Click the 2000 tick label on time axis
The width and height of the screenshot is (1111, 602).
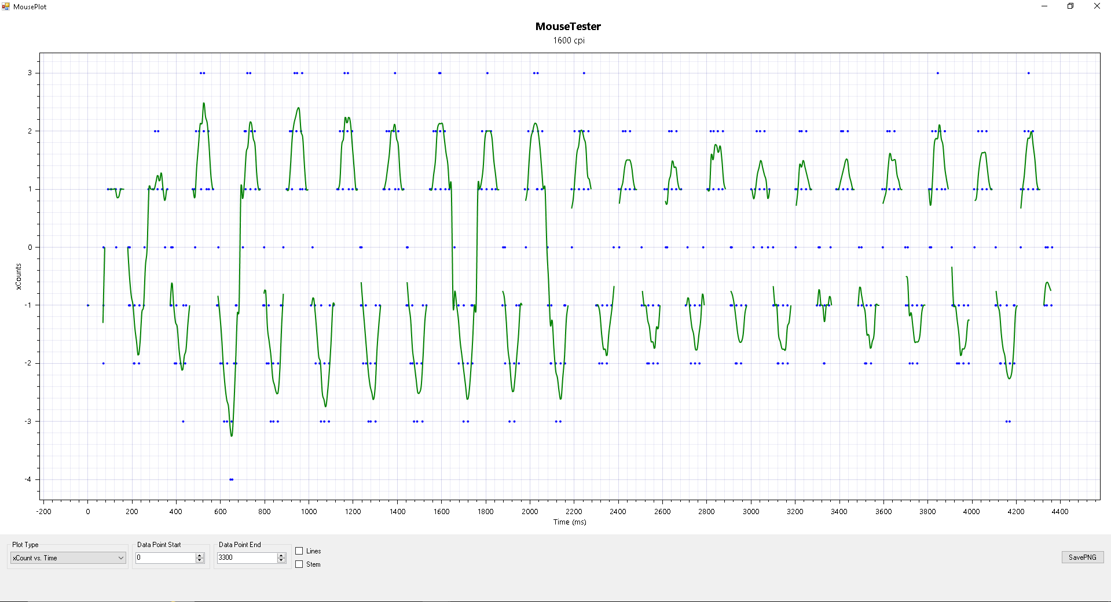[530, 512]
